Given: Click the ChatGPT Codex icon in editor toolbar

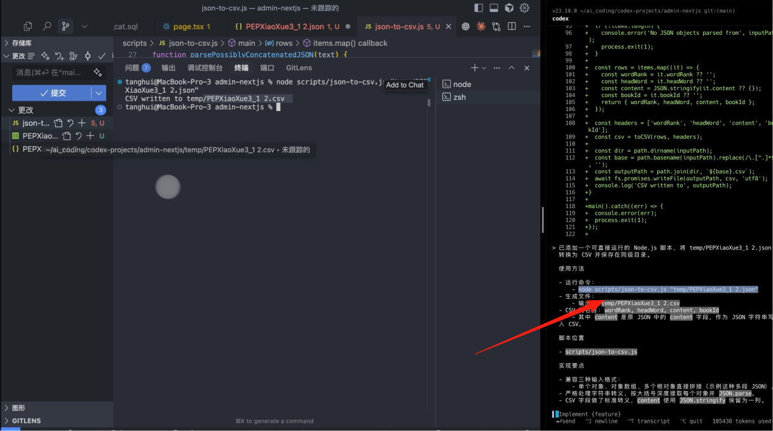Looking at the screenshot, I should (465, 26).
